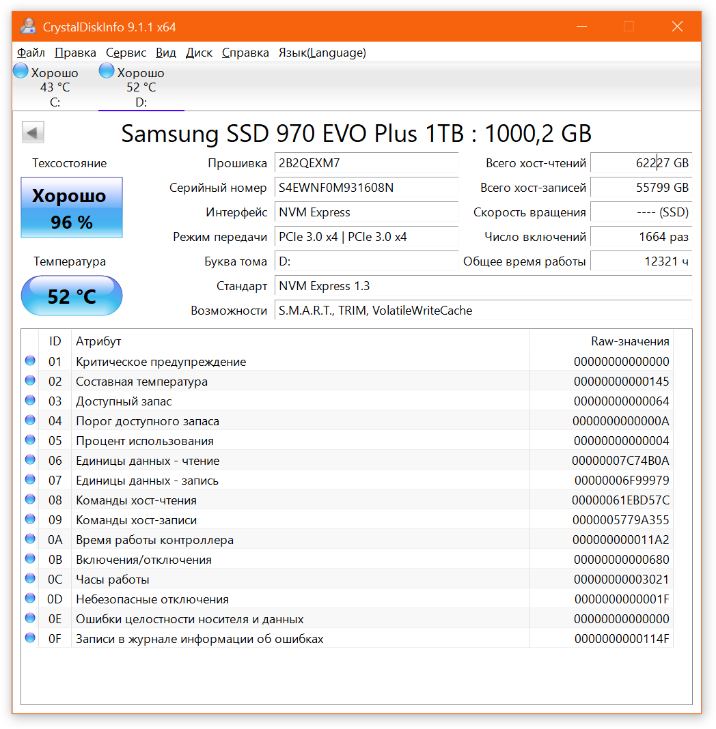Click the serial number field S4EWNF0M931608N
This screenshot has height=729, width=716.
367,187
